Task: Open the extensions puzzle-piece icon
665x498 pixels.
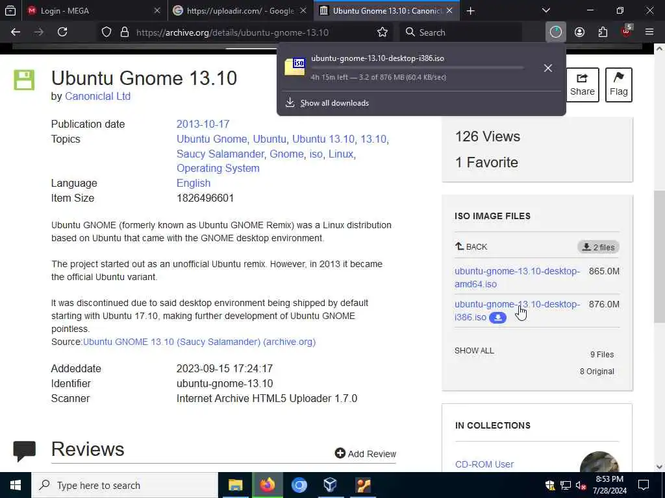Action: (603, 32)
